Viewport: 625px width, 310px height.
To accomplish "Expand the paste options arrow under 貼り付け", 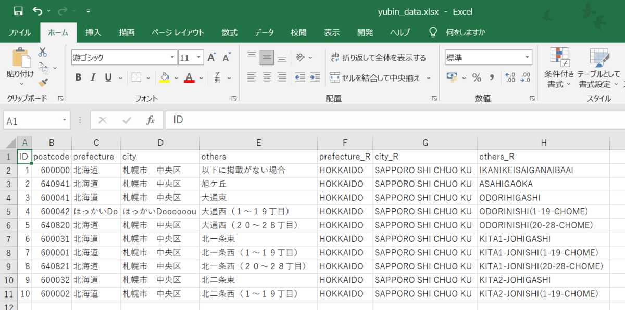I will point(21,84).
